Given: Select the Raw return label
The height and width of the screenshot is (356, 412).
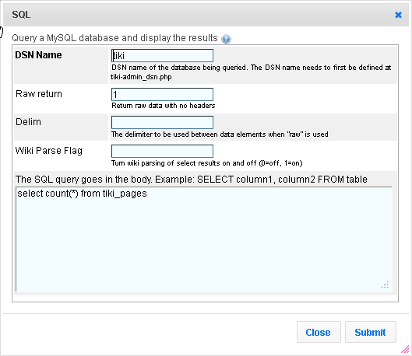Looking at the screenshot, I should click(x=39, y=94).
